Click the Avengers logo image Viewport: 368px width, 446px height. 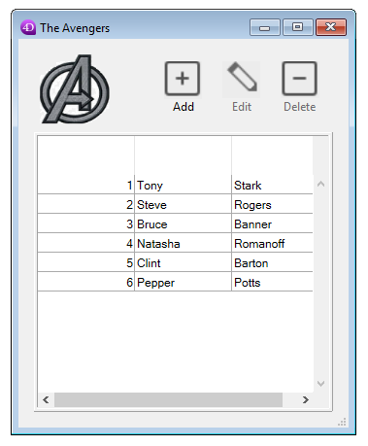tap(75, 89)
